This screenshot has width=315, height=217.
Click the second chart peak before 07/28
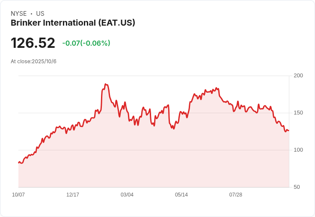point(216,88)
